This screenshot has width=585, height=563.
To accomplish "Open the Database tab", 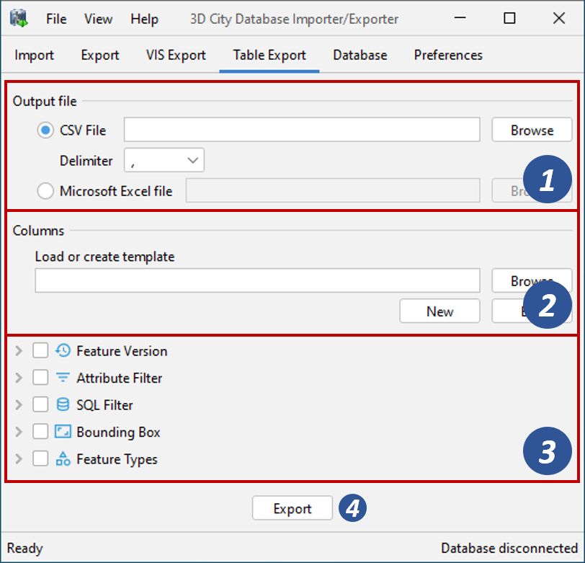I will pos(360,56).
